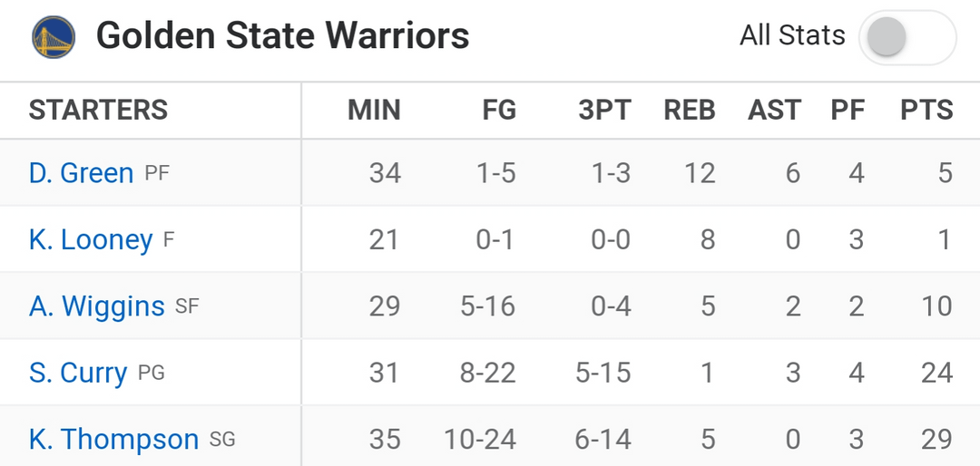Select S. Curry player name
Viewport: 980px width, 466px height.
[78, 373]
